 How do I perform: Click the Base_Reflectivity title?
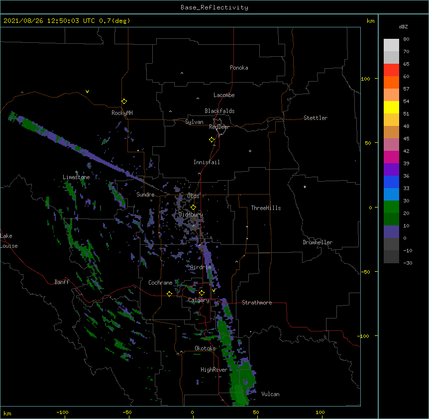(x=214, y=7)
